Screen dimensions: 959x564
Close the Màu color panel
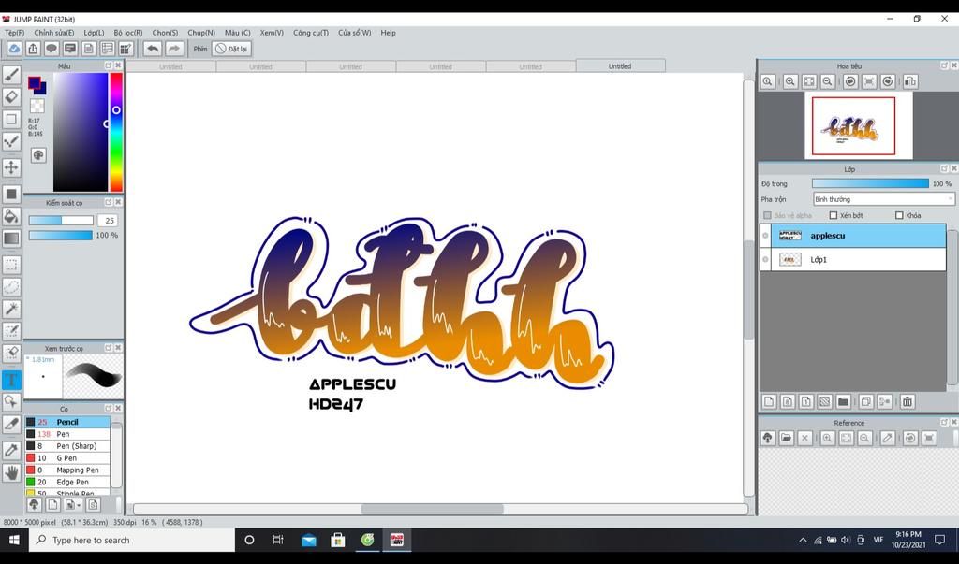[118, 65]
